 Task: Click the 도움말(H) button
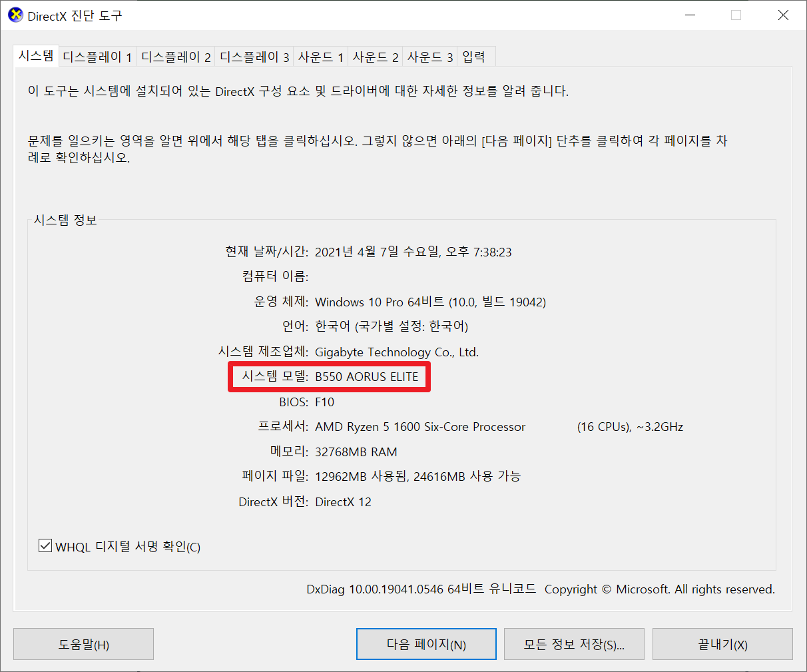(x=83, y=644)
